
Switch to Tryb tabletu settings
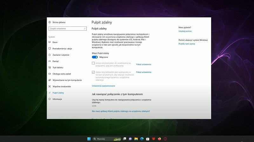click(x=58, y=68)
